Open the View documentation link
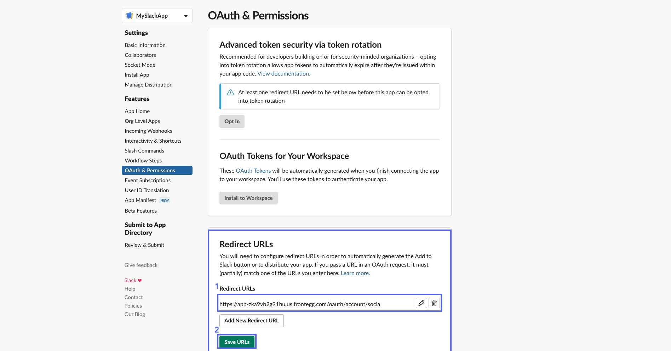This screenshot has height=351, width=671. point(283,74)
